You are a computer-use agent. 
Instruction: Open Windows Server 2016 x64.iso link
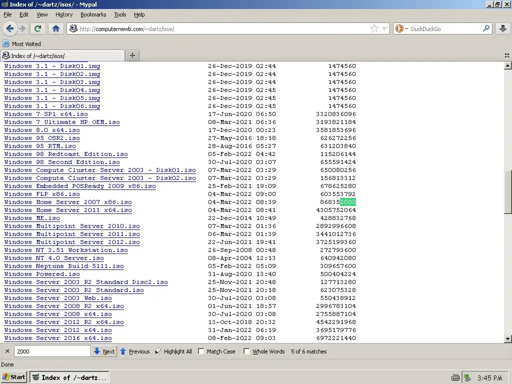point(58,338)
